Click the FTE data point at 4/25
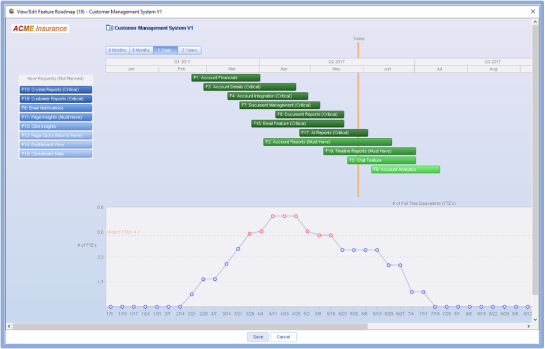545x349 pixels. point(296,216)
